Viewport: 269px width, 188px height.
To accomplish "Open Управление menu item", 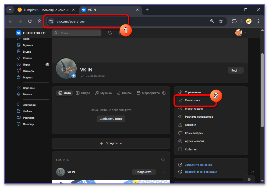I will tap(189, 92).
